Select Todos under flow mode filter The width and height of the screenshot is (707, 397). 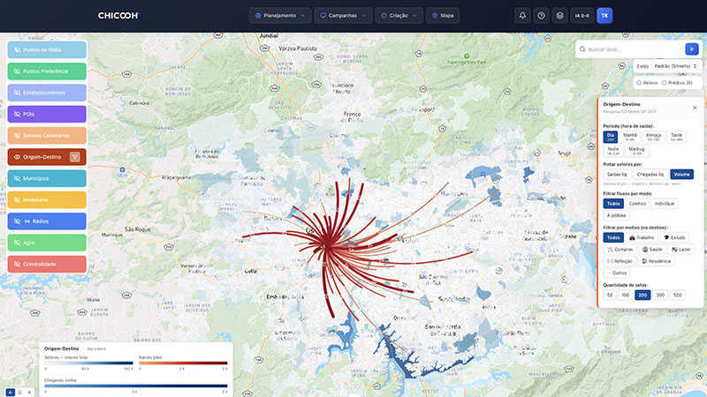tap(613, 204)
